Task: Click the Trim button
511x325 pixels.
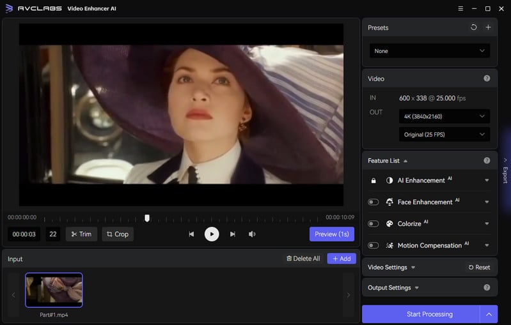Action: (81, 234)
